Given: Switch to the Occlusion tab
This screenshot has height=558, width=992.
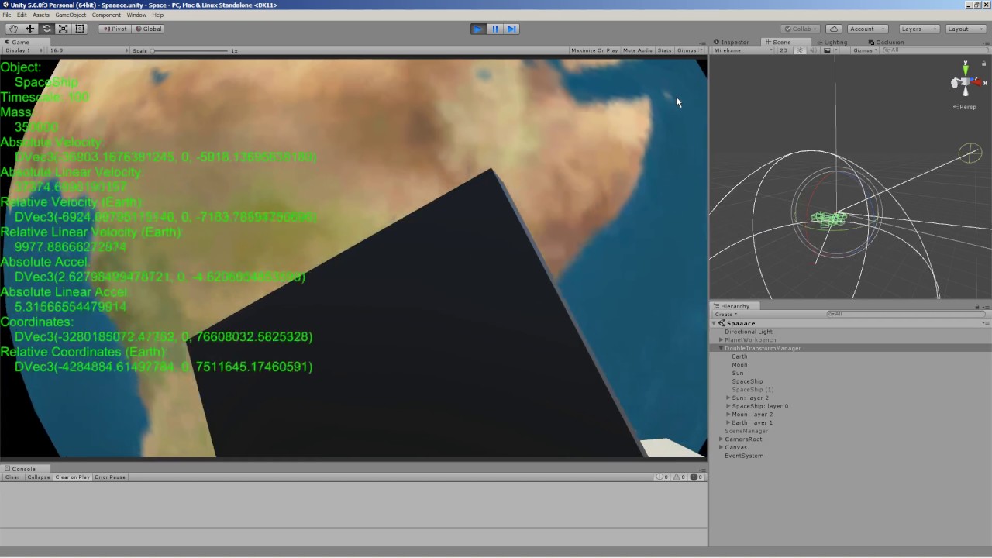Looking at the screenshot, I should click(x=886, y=42).
